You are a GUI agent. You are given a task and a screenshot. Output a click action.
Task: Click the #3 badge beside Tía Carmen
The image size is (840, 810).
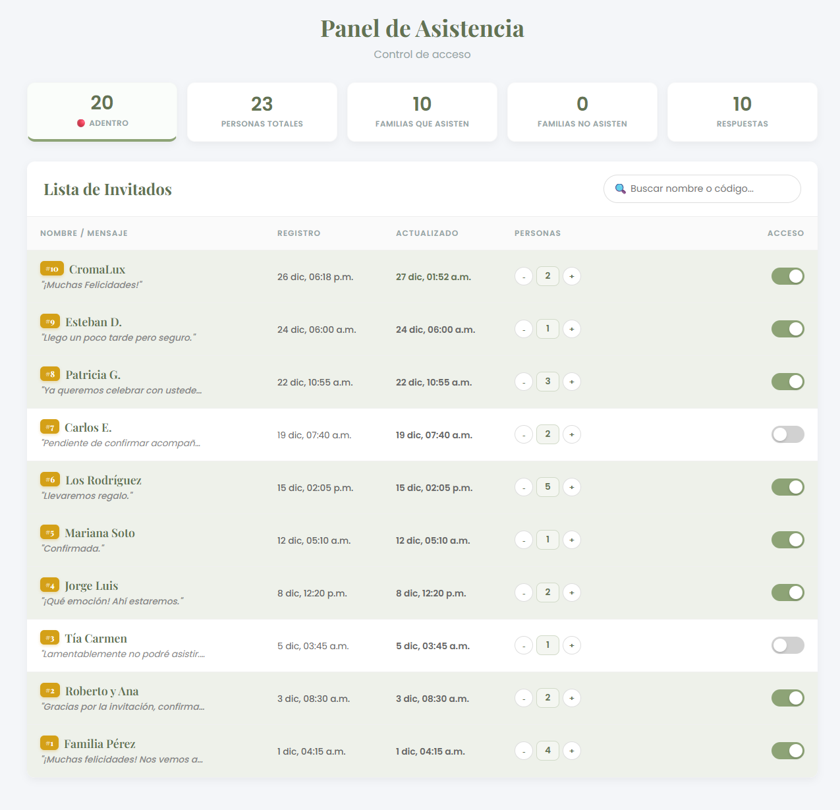point(50,638)
